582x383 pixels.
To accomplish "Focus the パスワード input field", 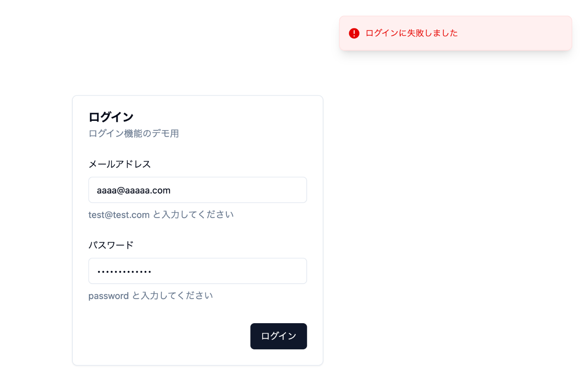I will click(197, 271).
